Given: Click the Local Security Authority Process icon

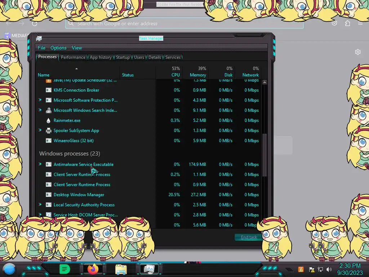Looking at the screenshot, I should pos(49,205).
